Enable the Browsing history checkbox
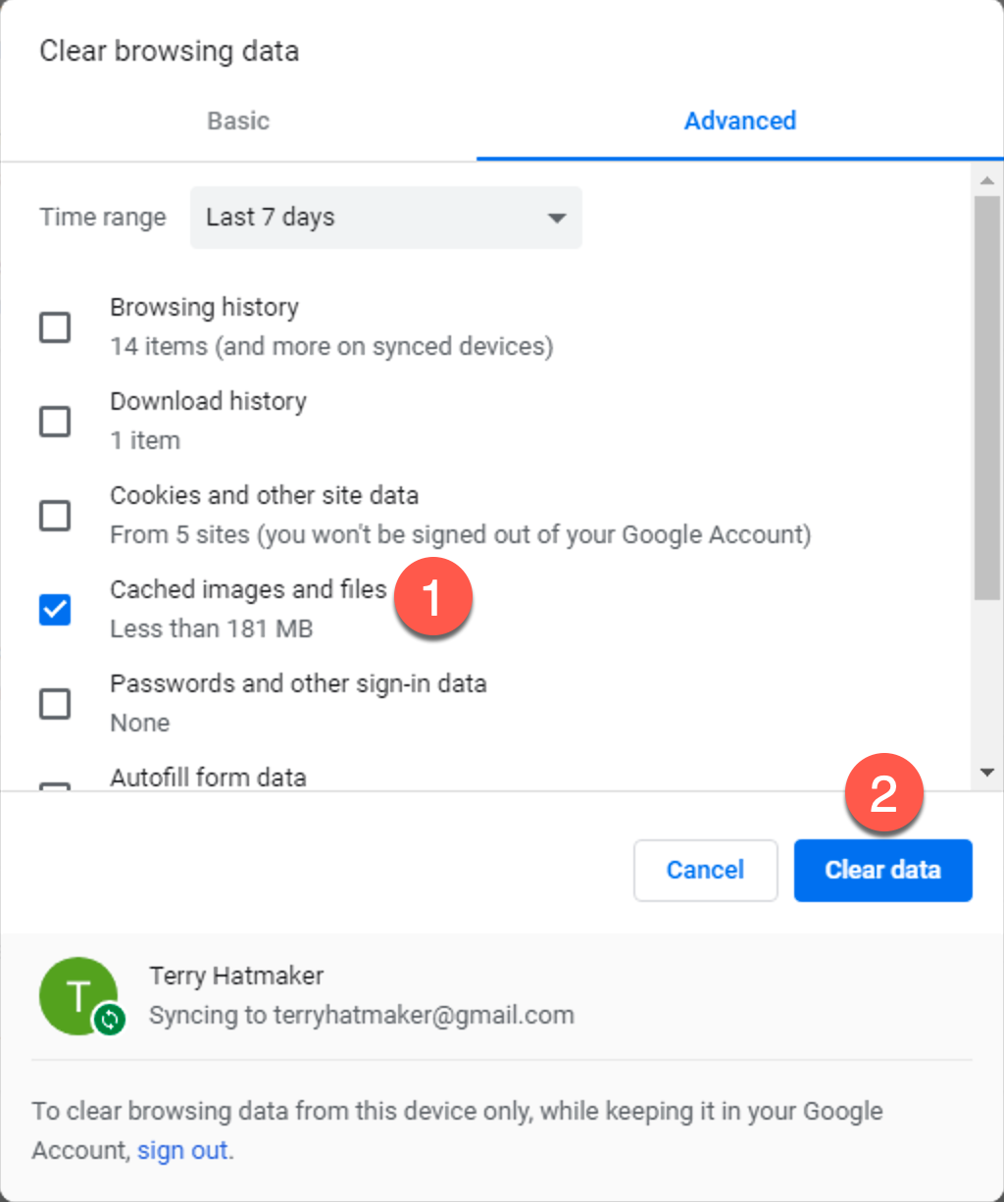The image size is (1004, 1202). pos(55,326)
